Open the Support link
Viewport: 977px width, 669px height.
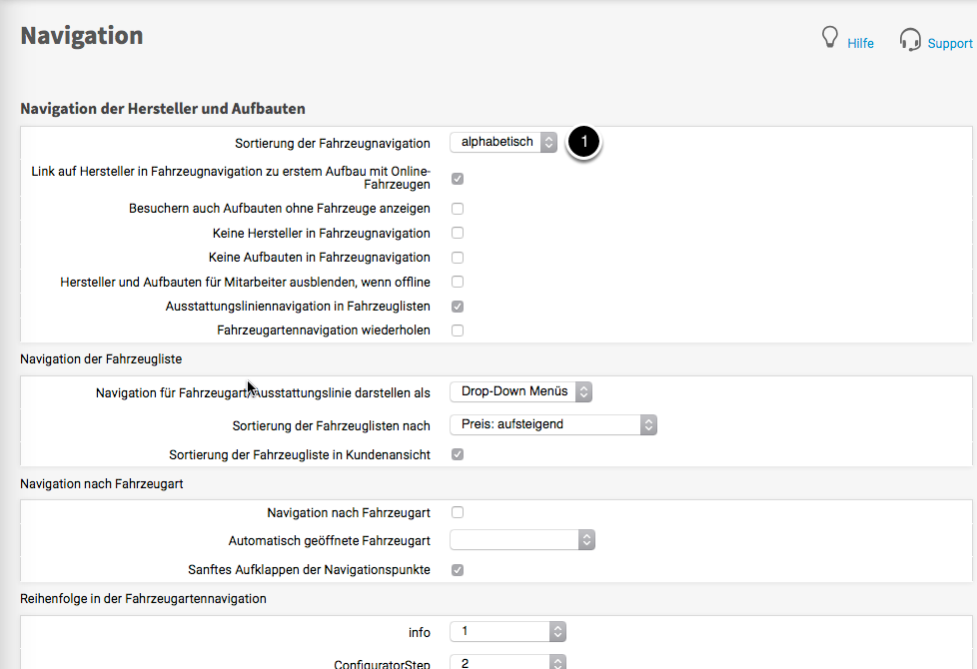pyautogui.click(x=949, y=44)
